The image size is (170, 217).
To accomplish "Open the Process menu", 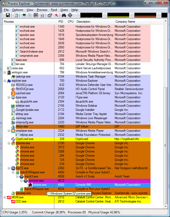I will click(x=42, y=10).
